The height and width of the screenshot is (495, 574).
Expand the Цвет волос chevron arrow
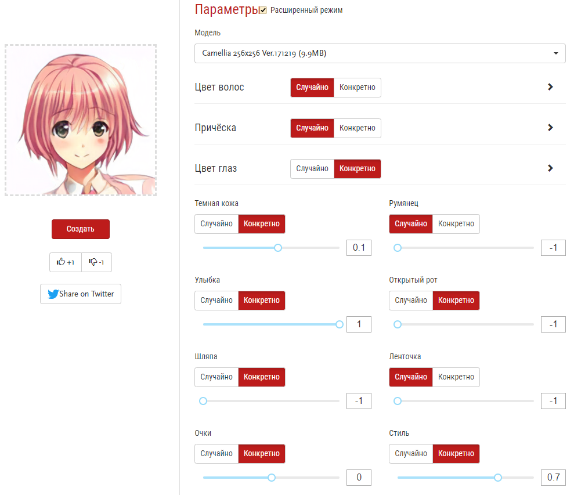pyautogui.click(x=550, y=87)
